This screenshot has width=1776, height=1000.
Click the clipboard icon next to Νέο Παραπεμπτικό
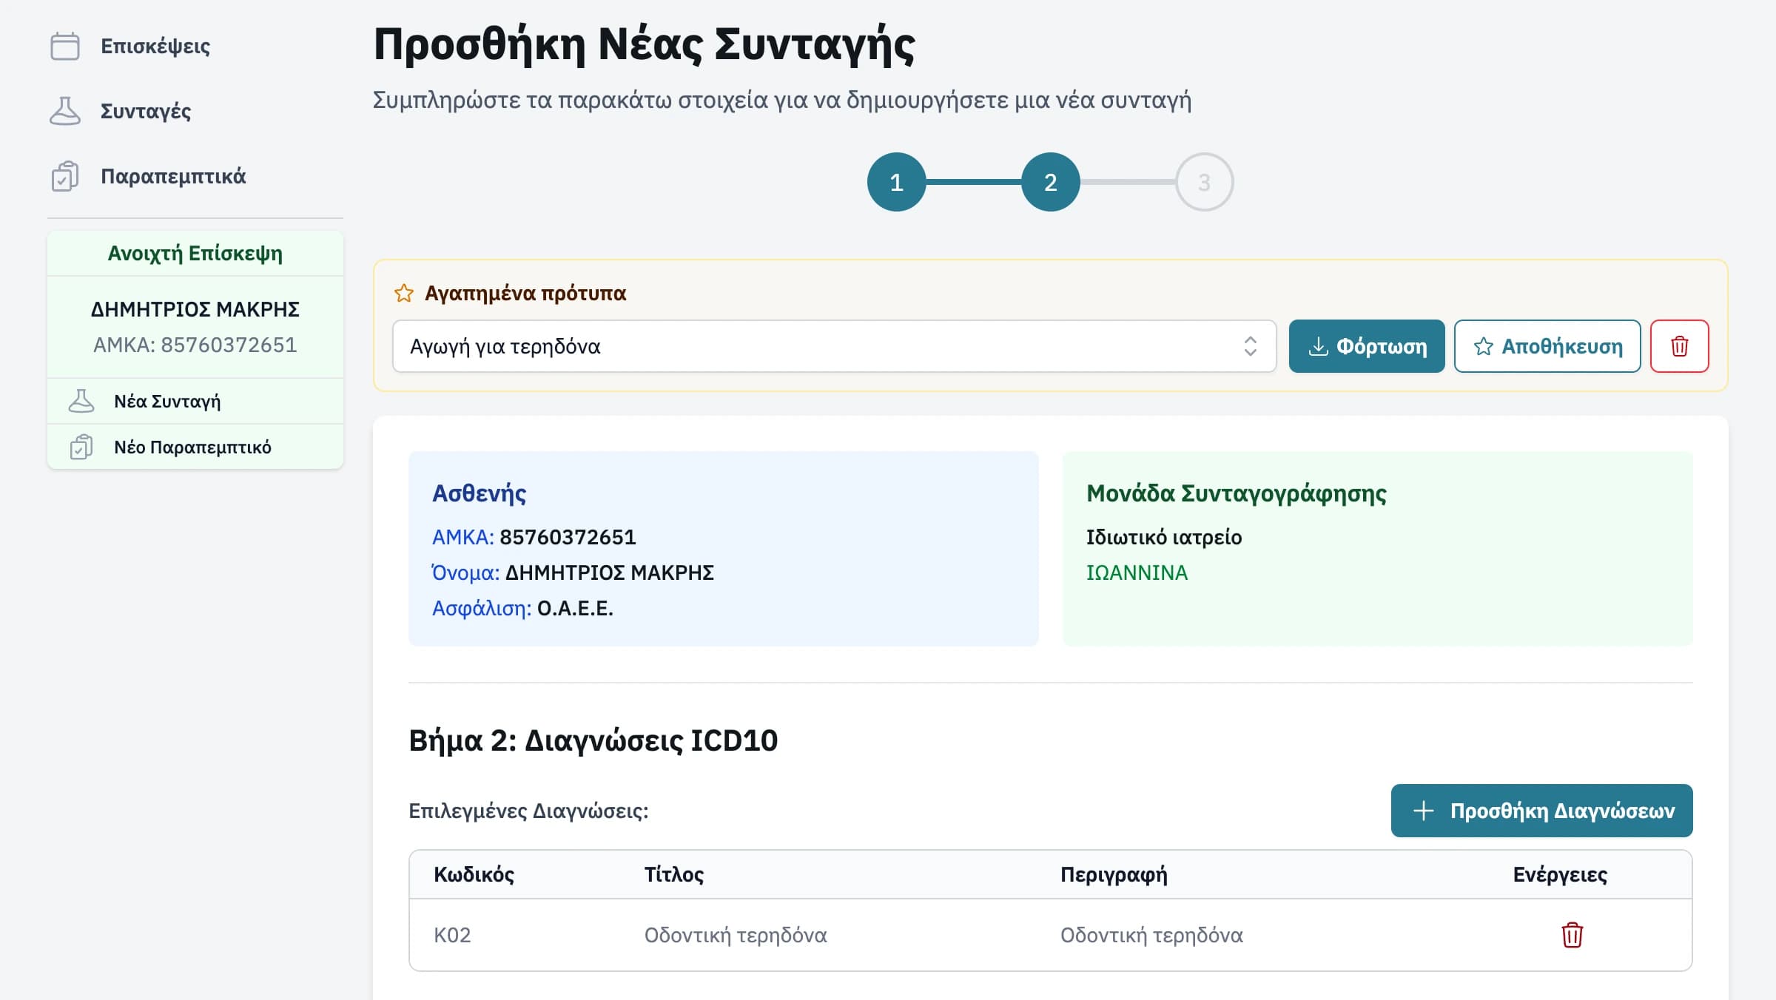click(x=81, y=447)
